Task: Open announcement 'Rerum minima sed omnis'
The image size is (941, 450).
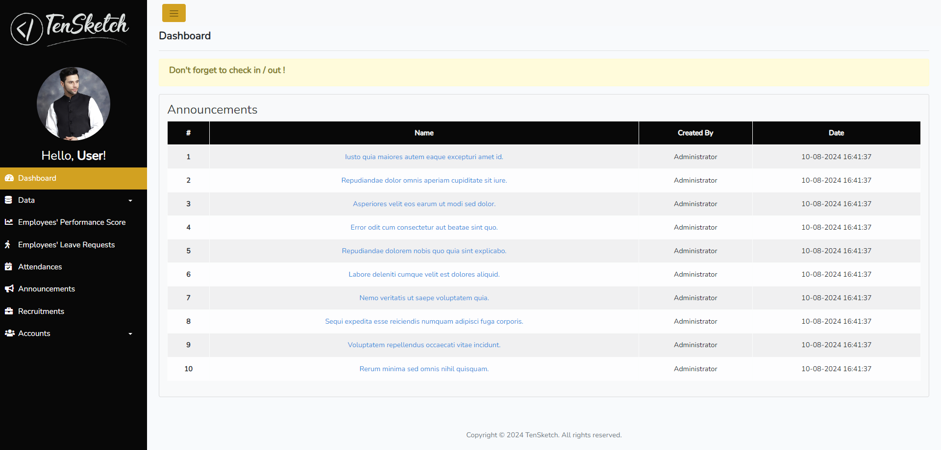Action: (424, 369)
